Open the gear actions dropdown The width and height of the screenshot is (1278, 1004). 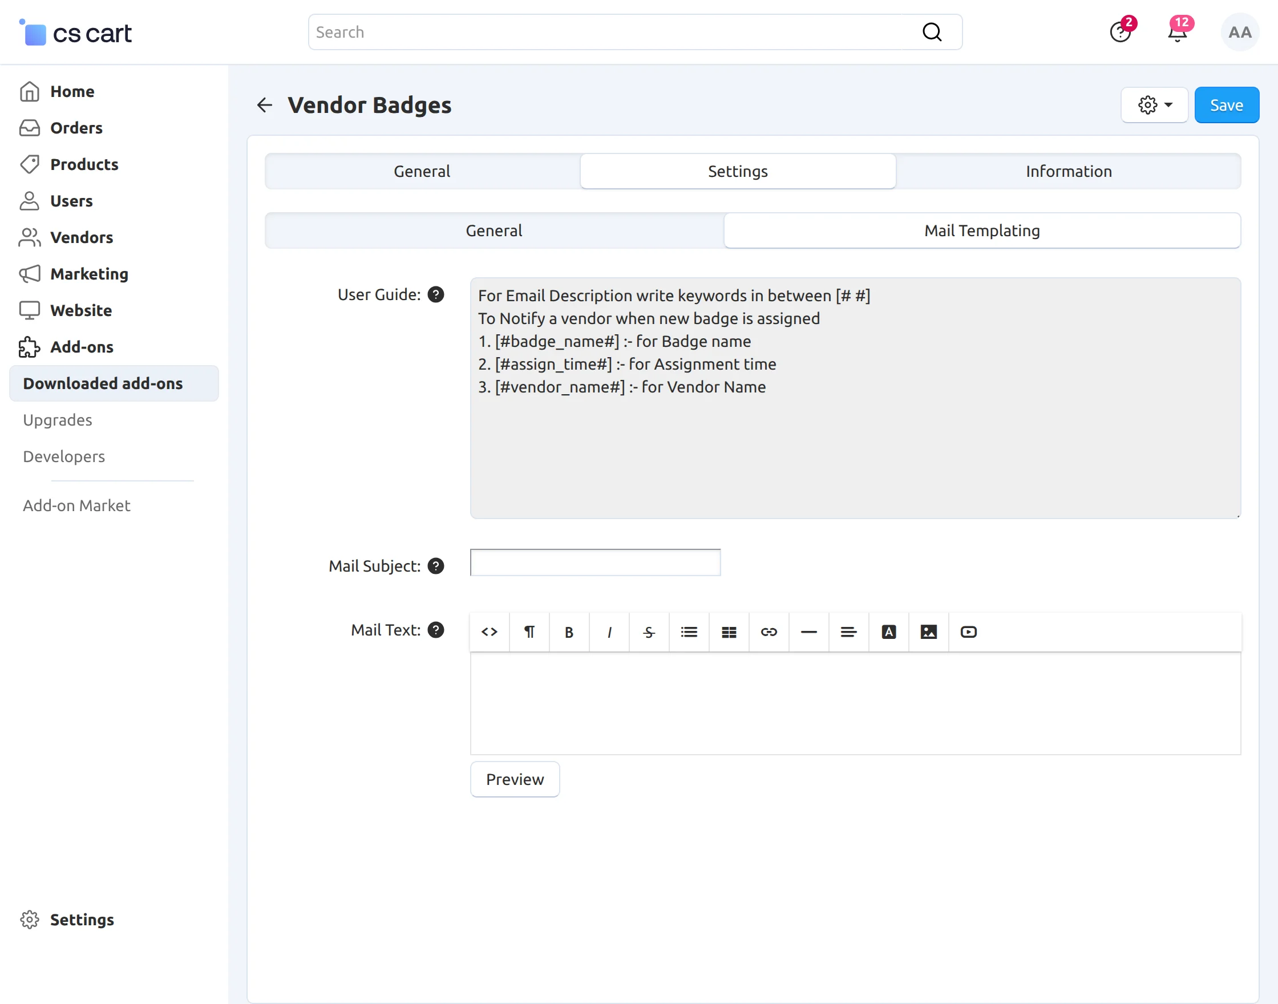click(x=1154, y=105)
